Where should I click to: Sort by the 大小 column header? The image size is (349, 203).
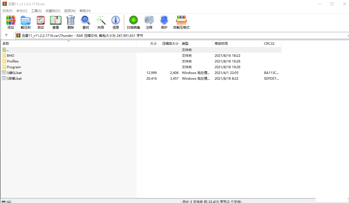coord(147,44)
